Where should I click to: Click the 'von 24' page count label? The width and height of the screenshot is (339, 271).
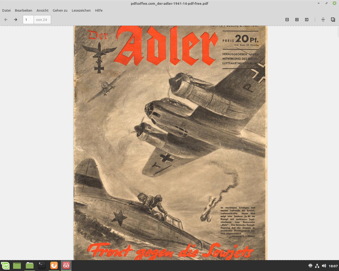pyautogui.click(x=42, y=20)
